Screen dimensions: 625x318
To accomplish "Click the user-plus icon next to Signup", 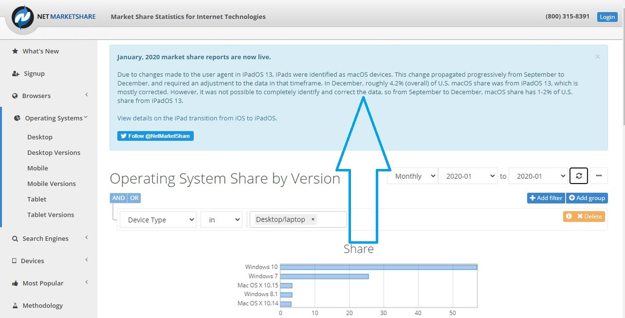I will 16,74.
